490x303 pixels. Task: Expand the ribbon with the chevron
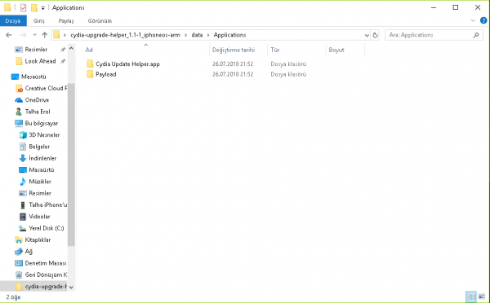coord(473,20)
